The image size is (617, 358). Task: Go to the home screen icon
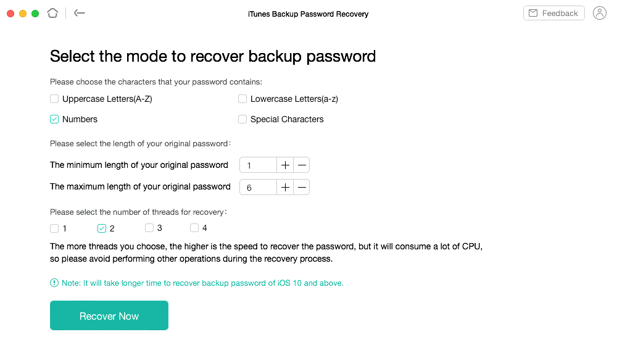[x=52, y=13]
